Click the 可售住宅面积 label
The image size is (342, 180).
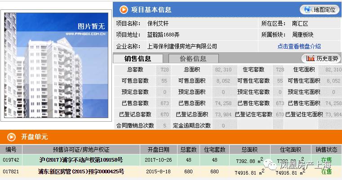[304, 81]
